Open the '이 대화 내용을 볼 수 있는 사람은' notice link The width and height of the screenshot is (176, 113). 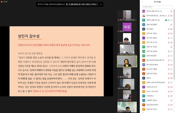point(82,4)
